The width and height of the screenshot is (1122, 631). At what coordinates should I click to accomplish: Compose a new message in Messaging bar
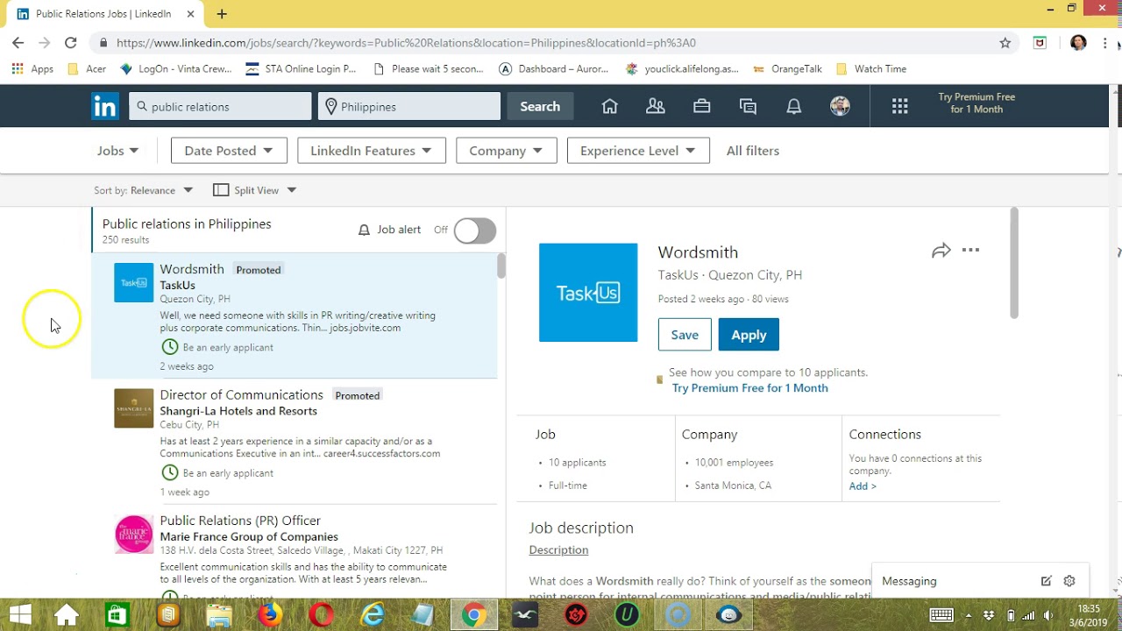pos(1046,581)
